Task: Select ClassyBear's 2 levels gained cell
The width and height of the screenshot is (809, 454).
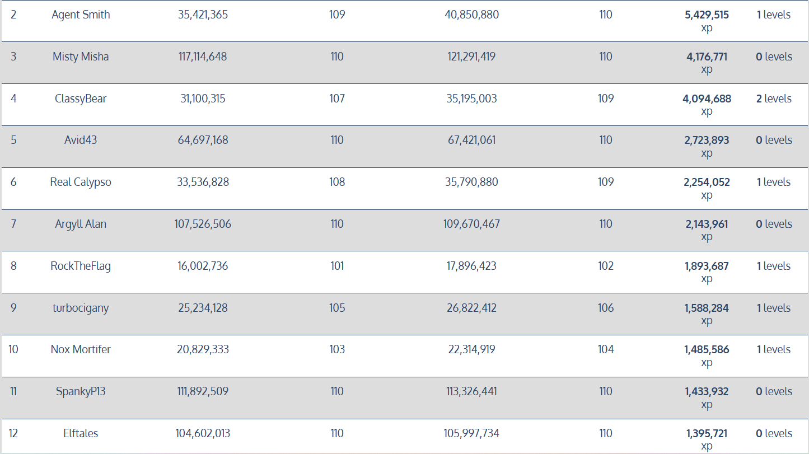Action: (x=773, y=99)
